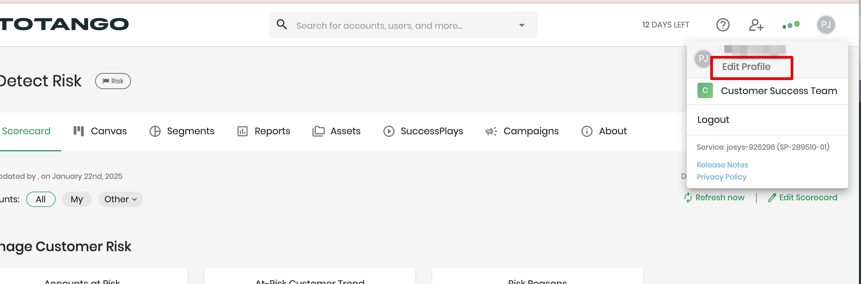Image resolution: width=861 pixels, height=284 pixels.
Task: Click the PJ avatar in header
Action: click(826, 25)
